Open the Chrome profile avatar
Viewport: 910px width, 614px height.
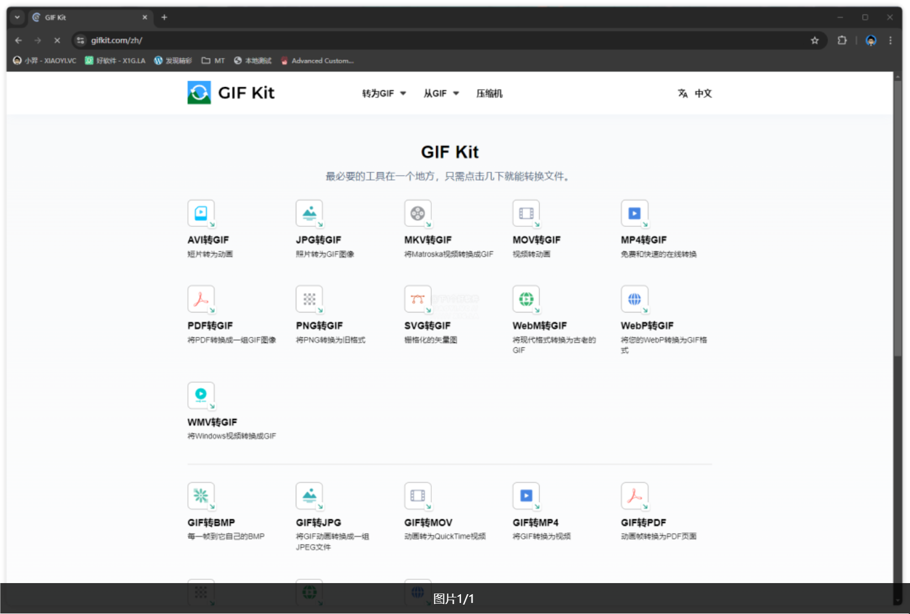click(871, 40)
